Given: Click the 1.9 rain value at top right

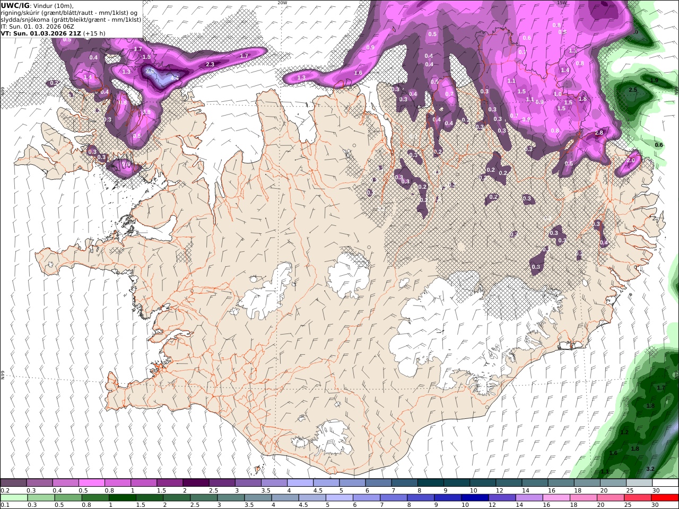Looking at the screenshot, I should click(654, 80).
